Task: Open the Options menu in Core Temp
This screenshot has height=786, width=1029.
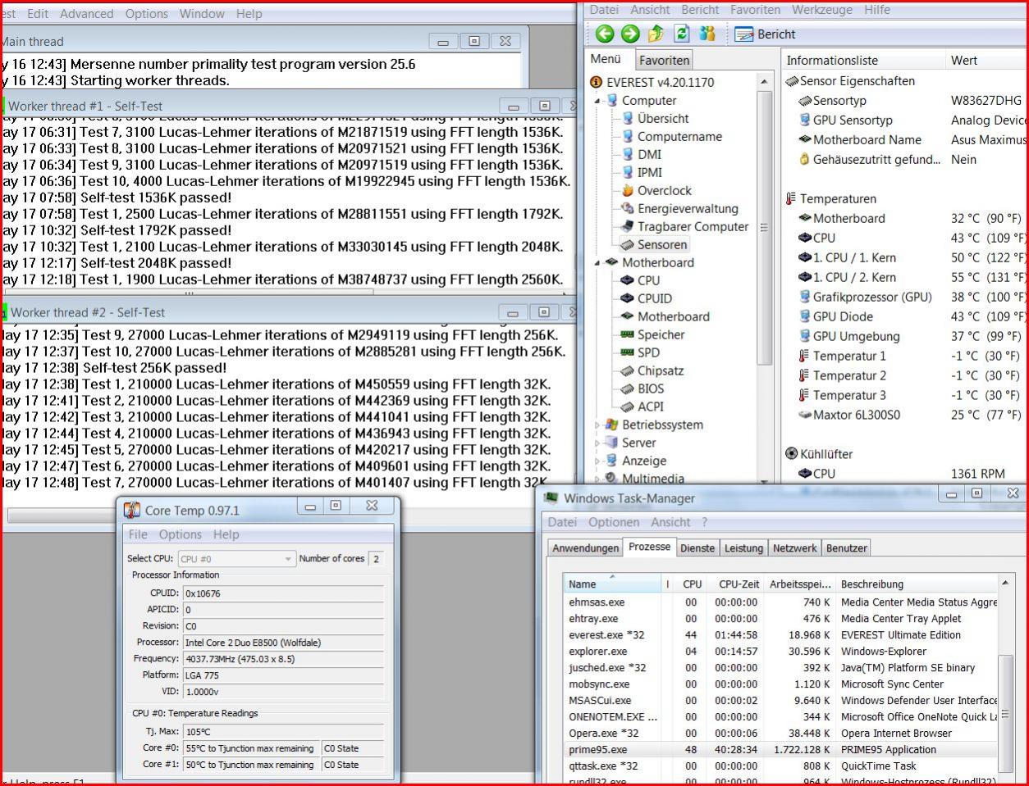Action: [x=181, y=534]
